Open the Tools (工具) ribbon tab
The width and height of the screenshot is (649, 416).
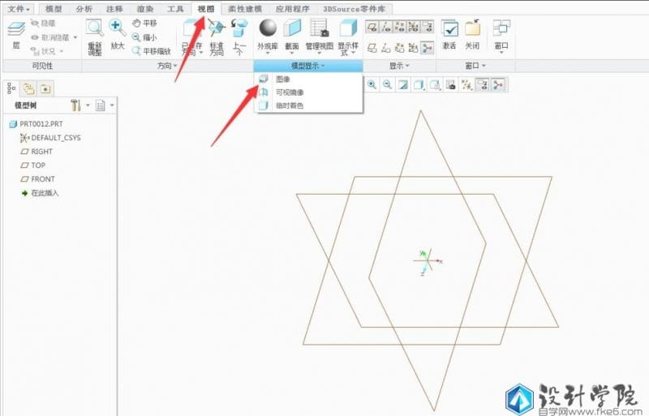click(175, 9)
